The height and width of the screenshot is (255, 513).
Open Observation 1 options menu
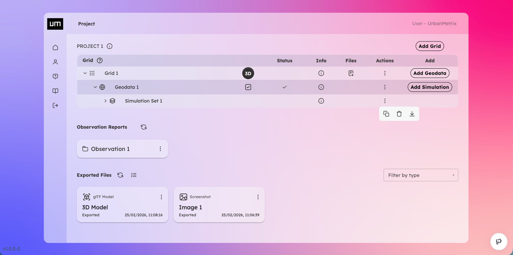(160, 149)
